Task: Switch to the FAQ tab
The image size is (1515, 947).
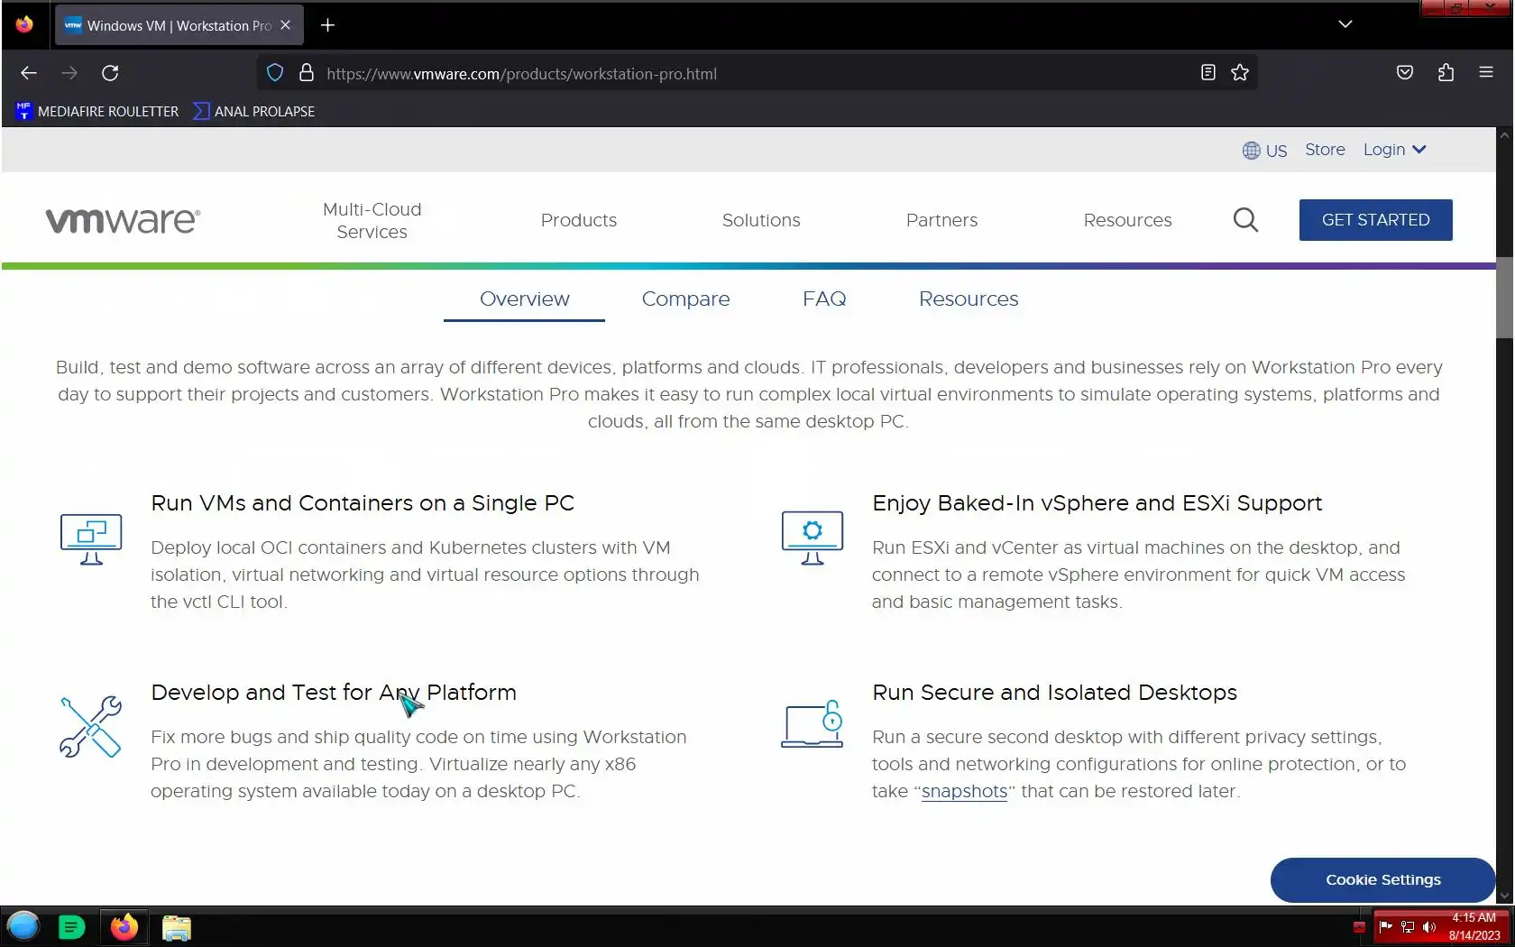Action: [824, 299]
